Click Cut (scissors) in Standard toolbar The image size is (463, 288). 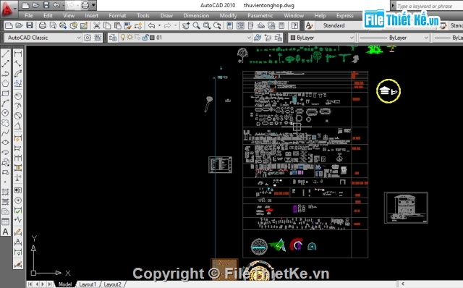[96, 26]
